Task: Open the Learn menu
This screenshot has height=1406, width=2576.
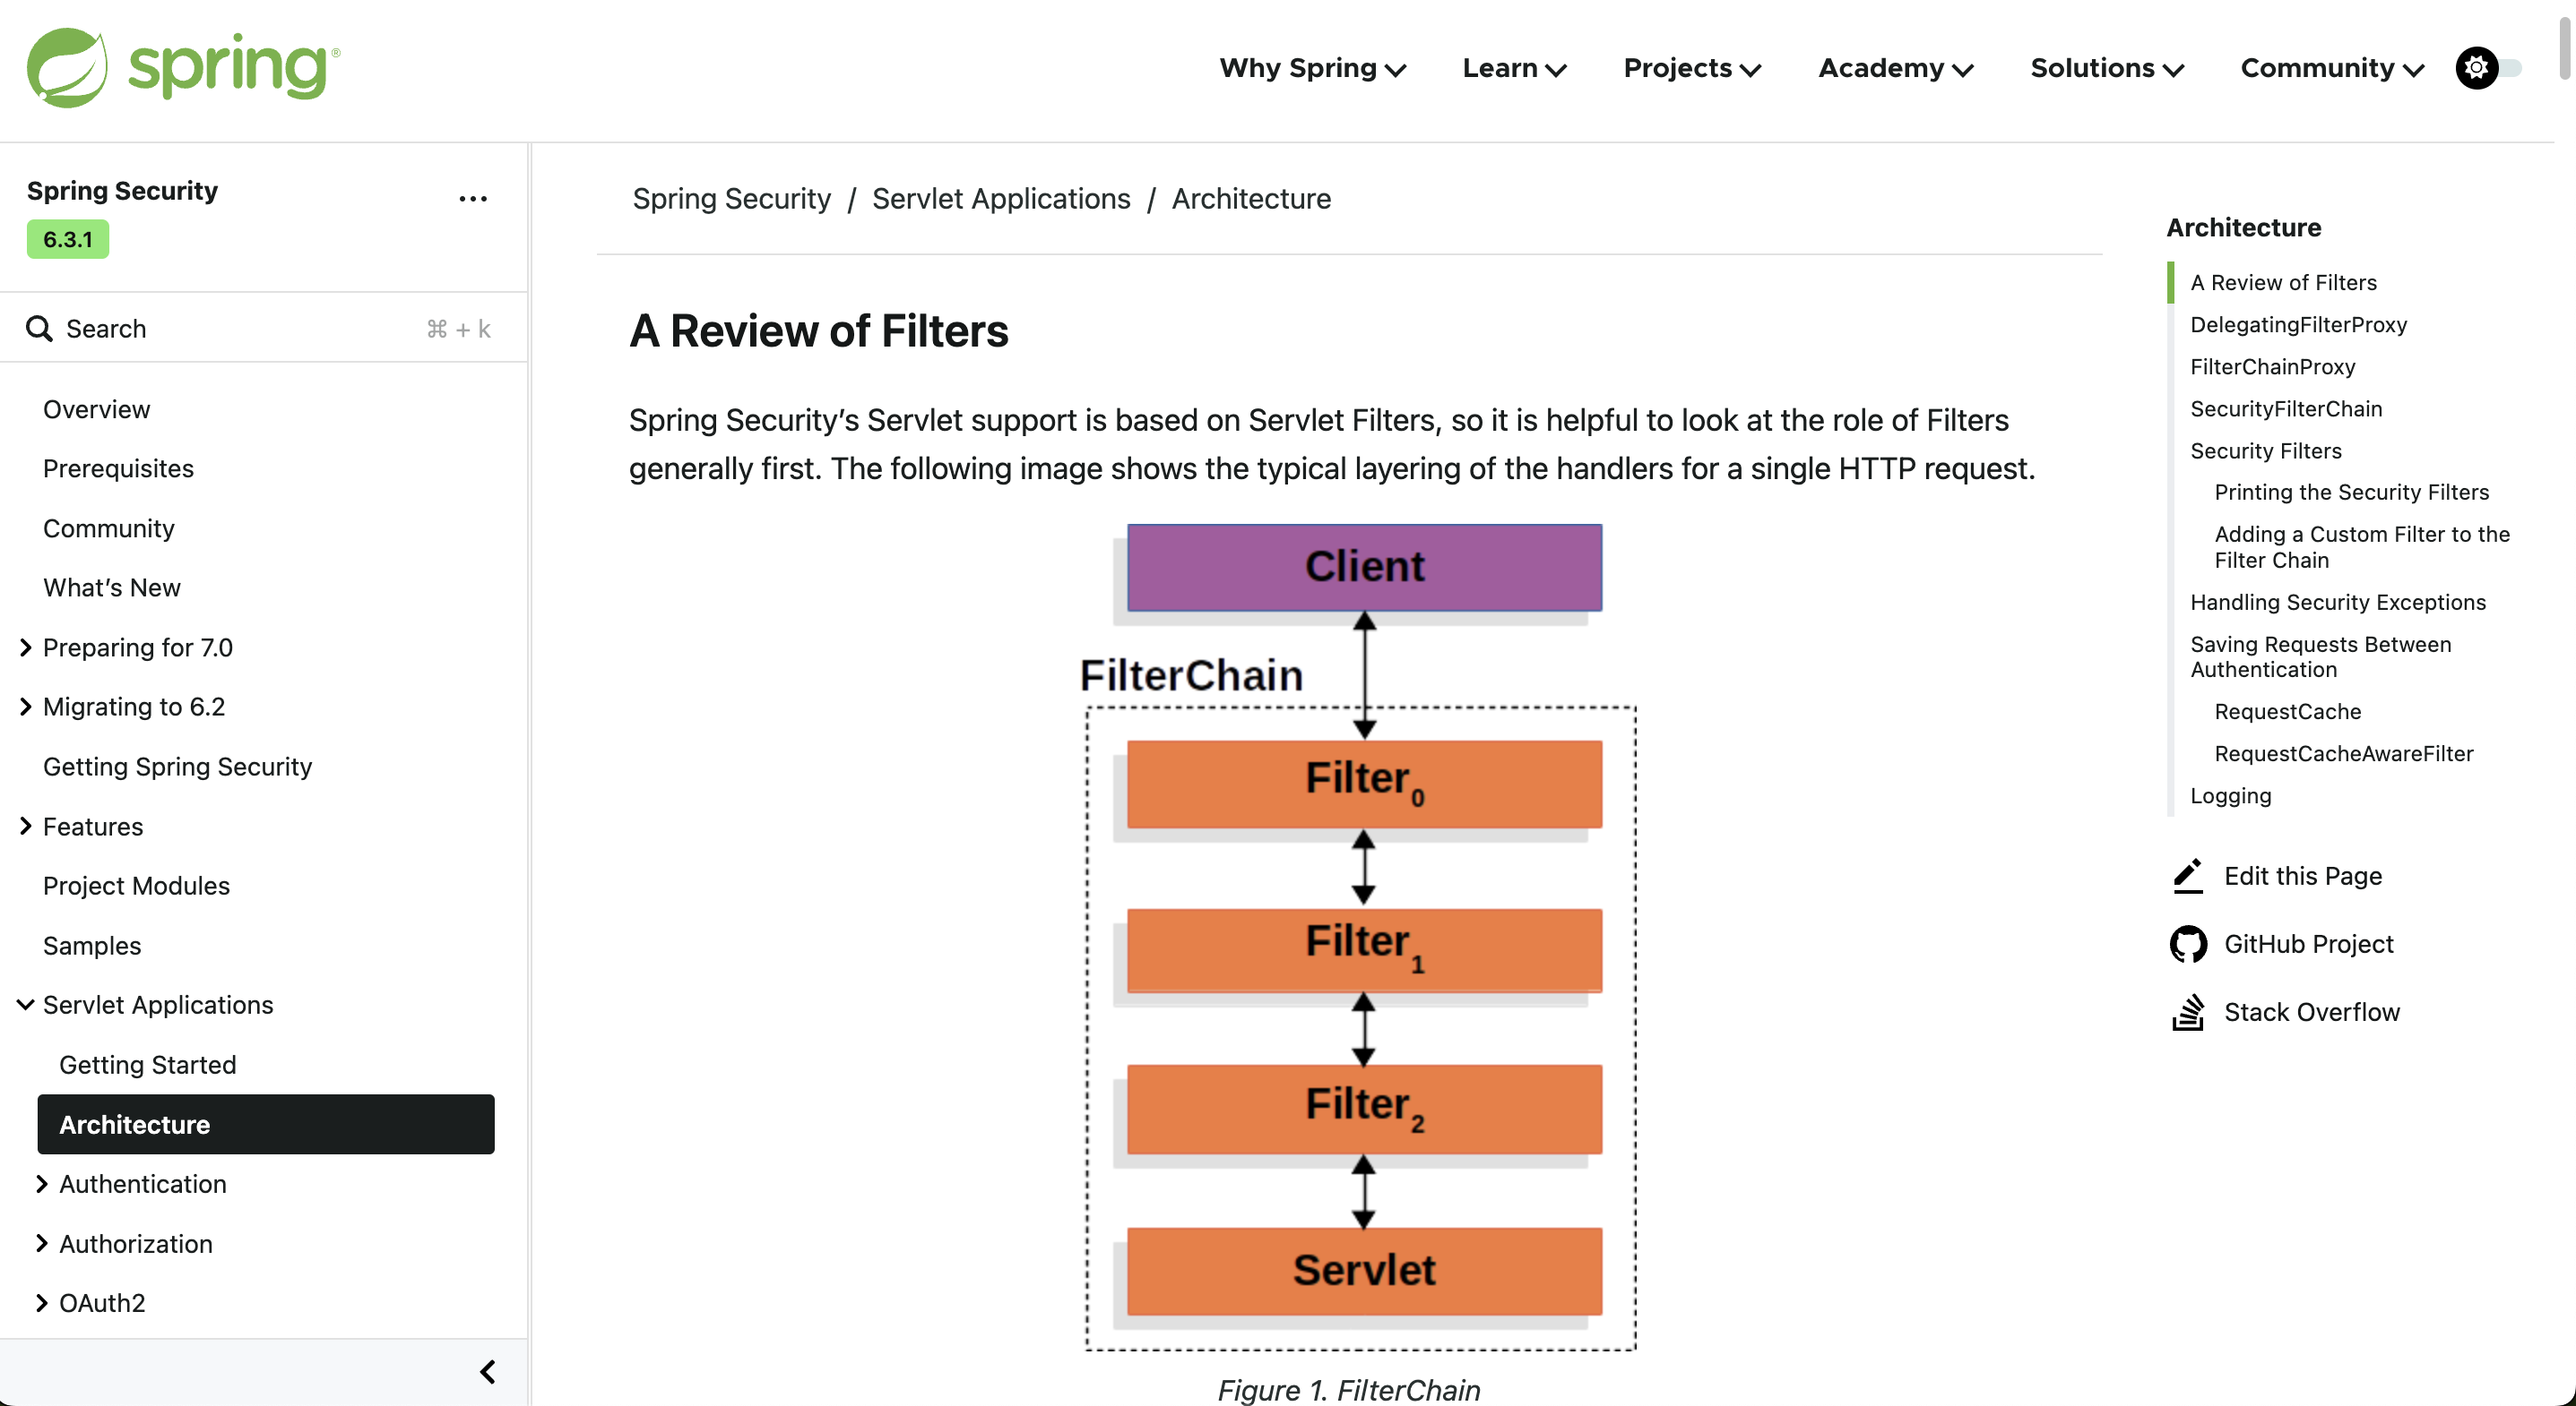Action: coord(1513,68)
